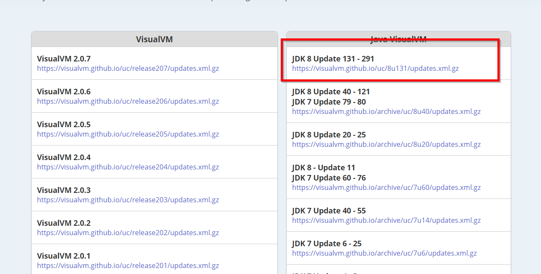Screen dimensions: 541x274
Task: Open the VisualVM 2.0.2 release202 updates link
Action: pyautogui.click(x=128, y=233)
